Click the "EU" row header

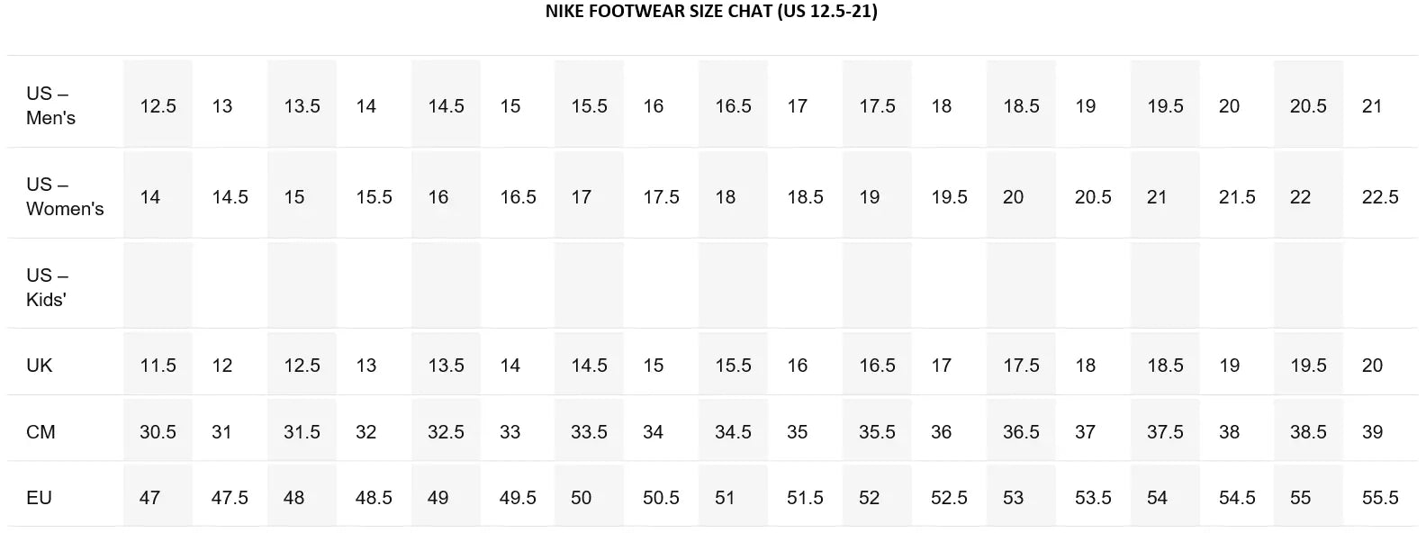[39, 498]
